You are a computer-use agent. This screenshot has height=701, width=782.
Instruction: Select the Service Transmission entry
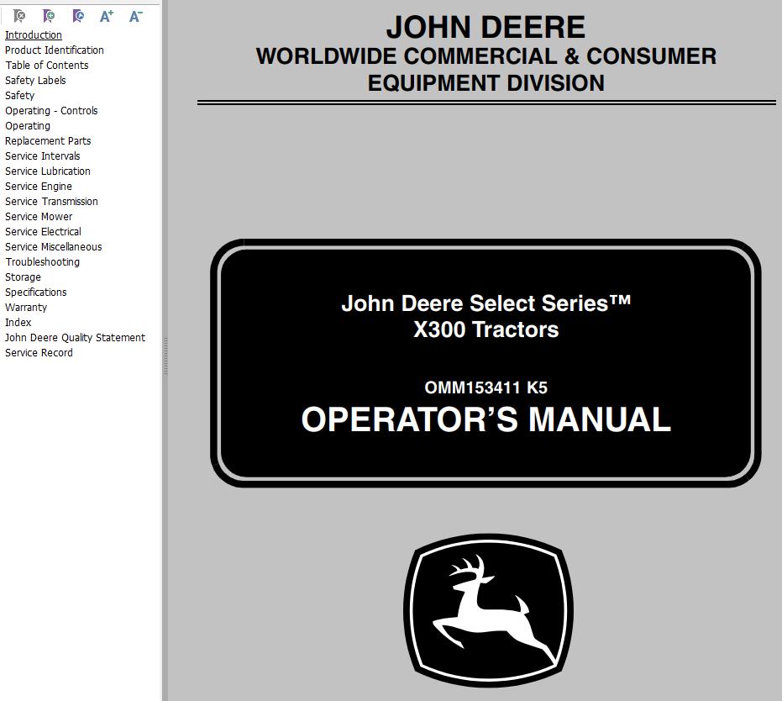tap(50, 201)
